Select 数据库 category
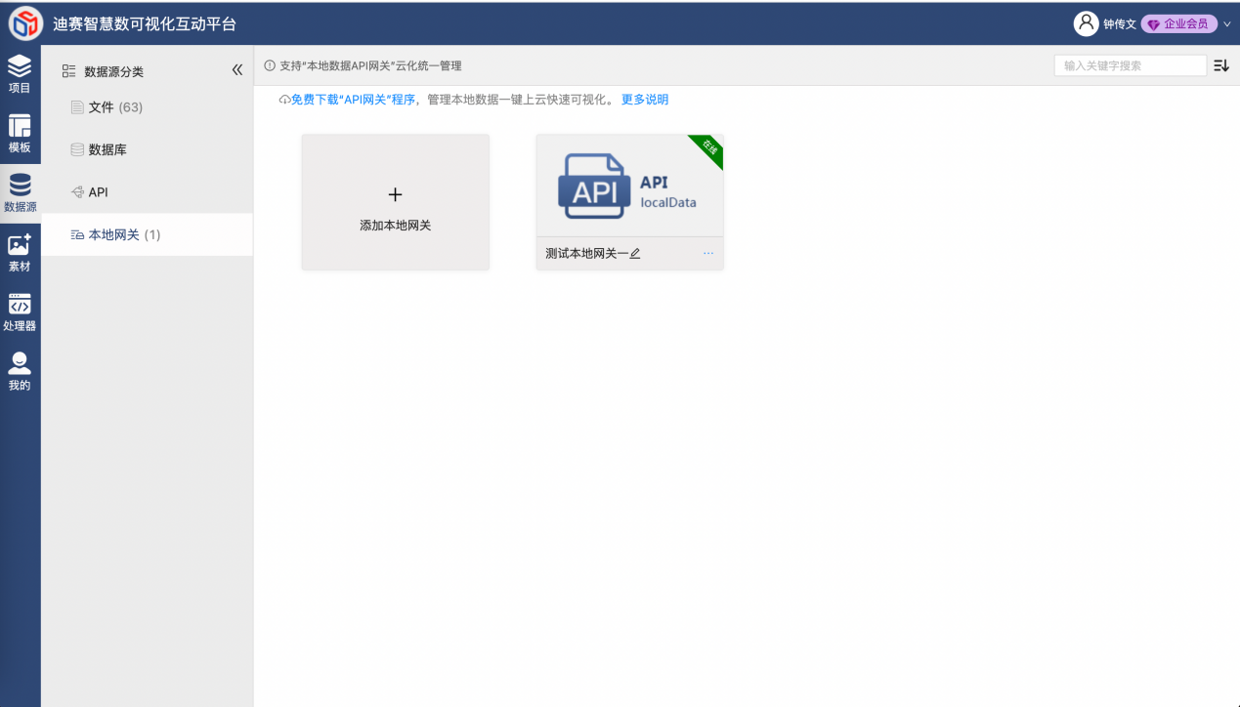This screenshot has height=707, width=1240. tap(147, 149)
